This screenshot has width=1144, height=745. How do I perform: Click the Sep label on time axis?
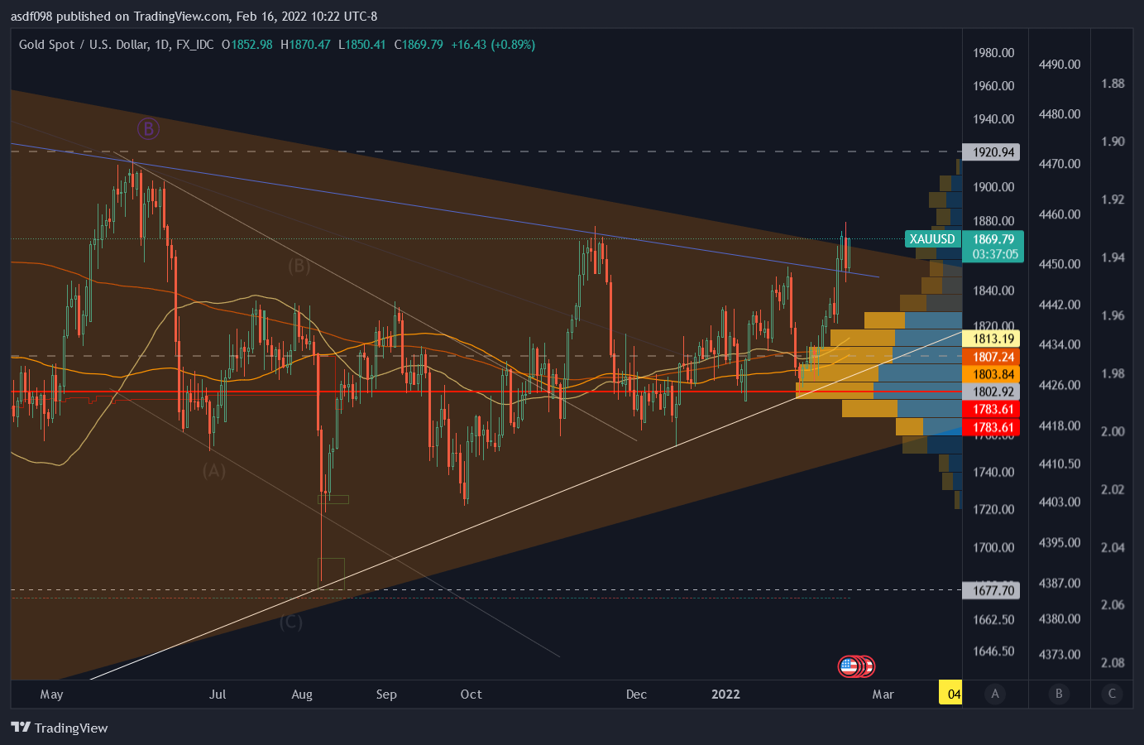point(386,695)
